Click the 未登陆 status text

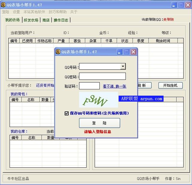coord(169,19)
